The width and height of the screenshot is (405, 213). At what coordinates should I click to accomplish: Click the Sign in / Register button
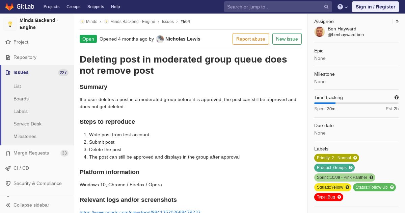pyautogui.click(x=375, y=7)
